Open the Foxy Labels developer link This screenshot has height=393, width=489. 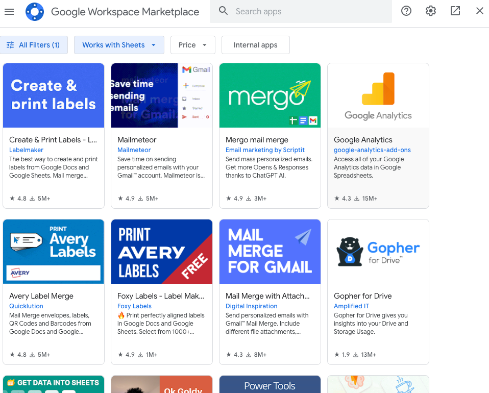click(134, 306)
